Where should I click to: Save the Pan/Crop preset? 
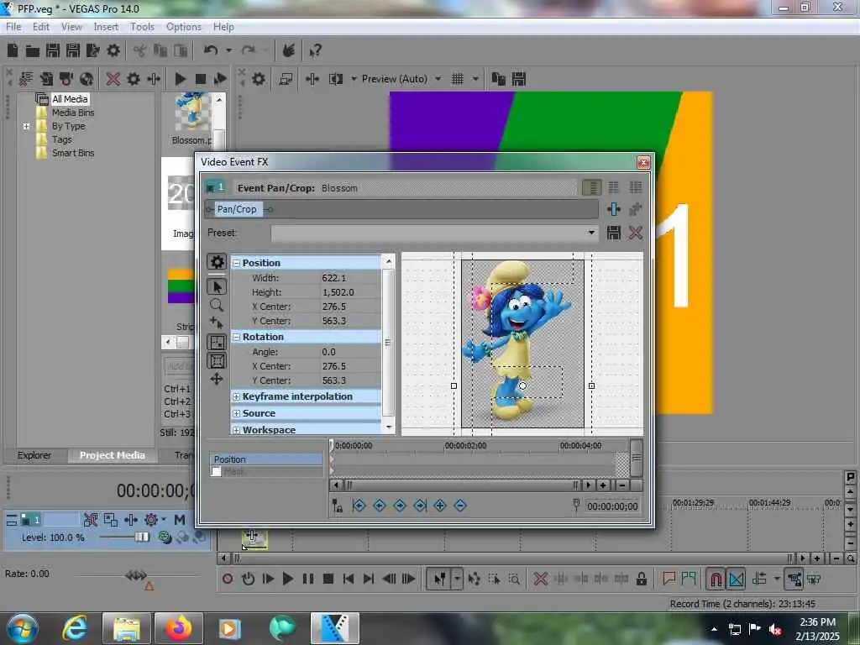(x=614, y=233)
